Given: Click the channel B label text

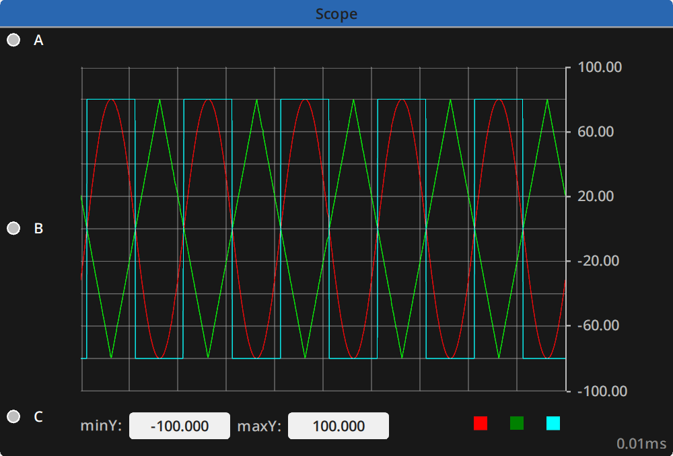Looking at the screenshot, I should 38,229.
